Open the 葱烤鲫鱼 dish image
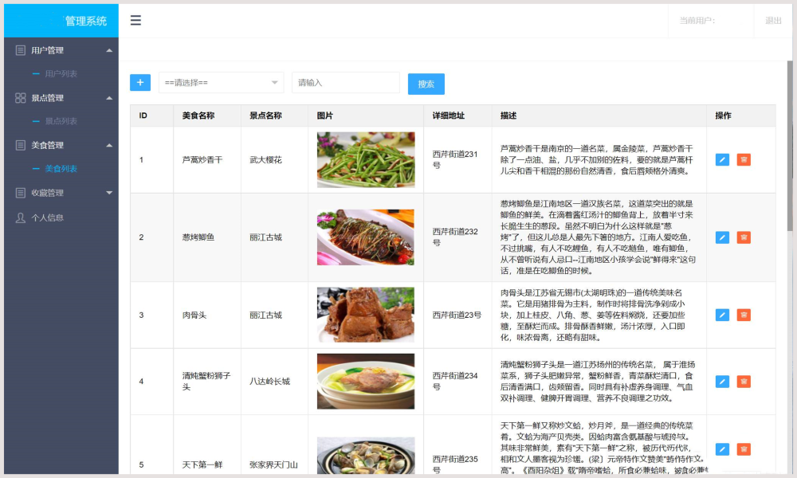This screenshot has height=478, width=797. point(366,237)
